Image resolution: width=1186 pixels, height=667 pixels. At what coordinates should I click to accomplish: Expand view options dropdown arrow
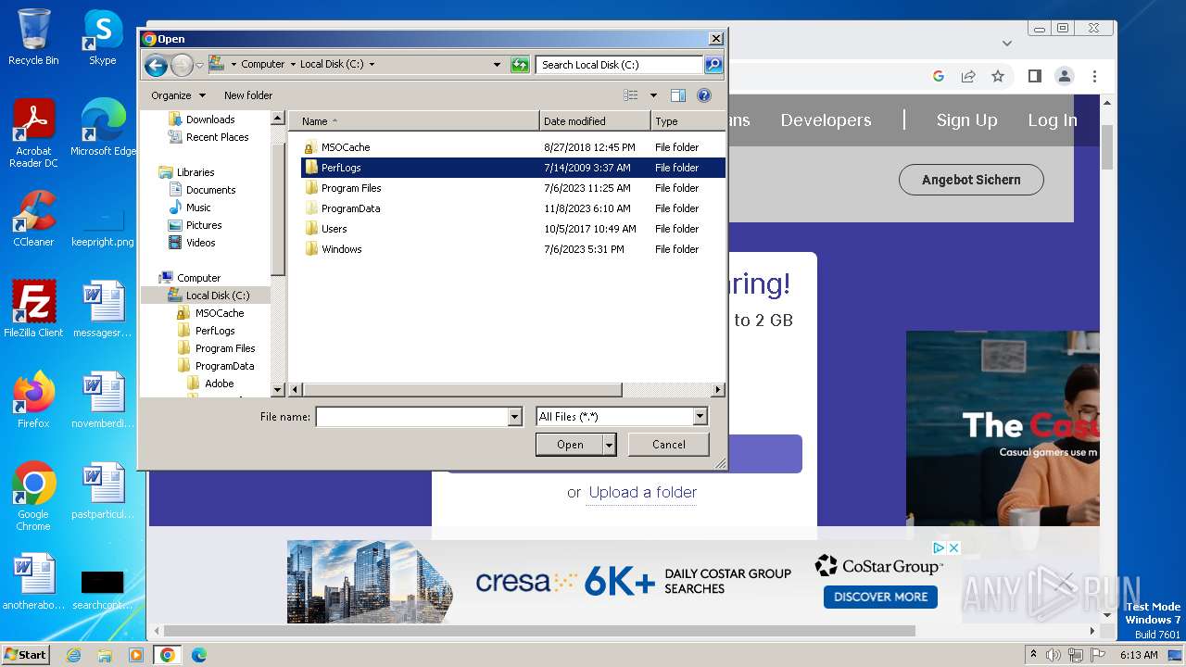(x=653, y=95)
